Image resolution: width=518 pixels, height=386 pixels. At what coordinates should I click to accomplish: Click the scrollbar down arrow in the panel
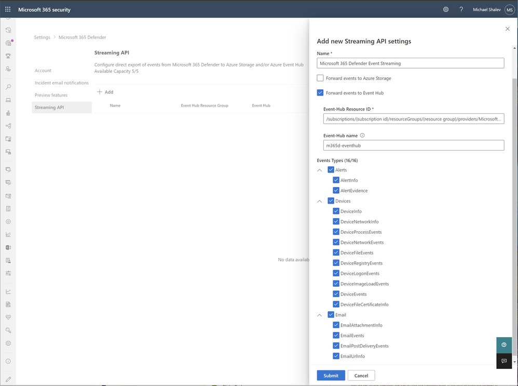pyautogui.click(x=515, y=362)
